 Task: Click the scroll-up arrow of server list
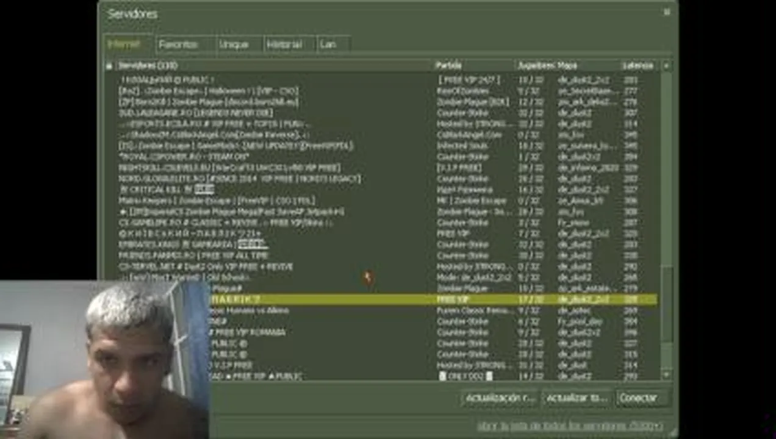(x=666, y=65)
